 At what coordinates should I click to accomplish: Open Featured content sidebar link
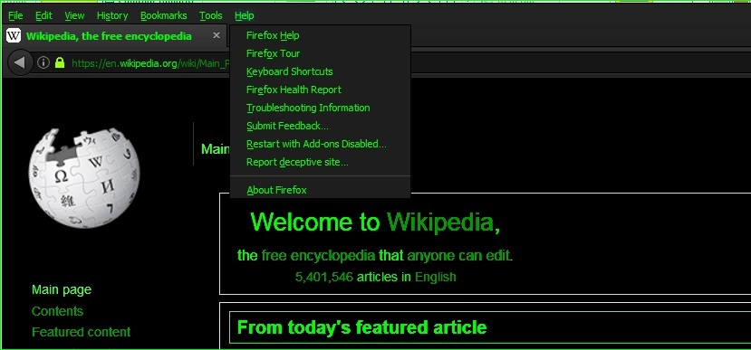tap(81, 332)
